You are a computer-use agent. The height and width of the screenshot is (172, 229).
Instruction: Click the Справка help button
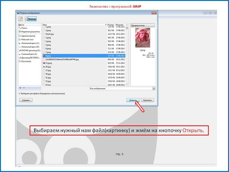pyautogui.click(x=26, y=100)
